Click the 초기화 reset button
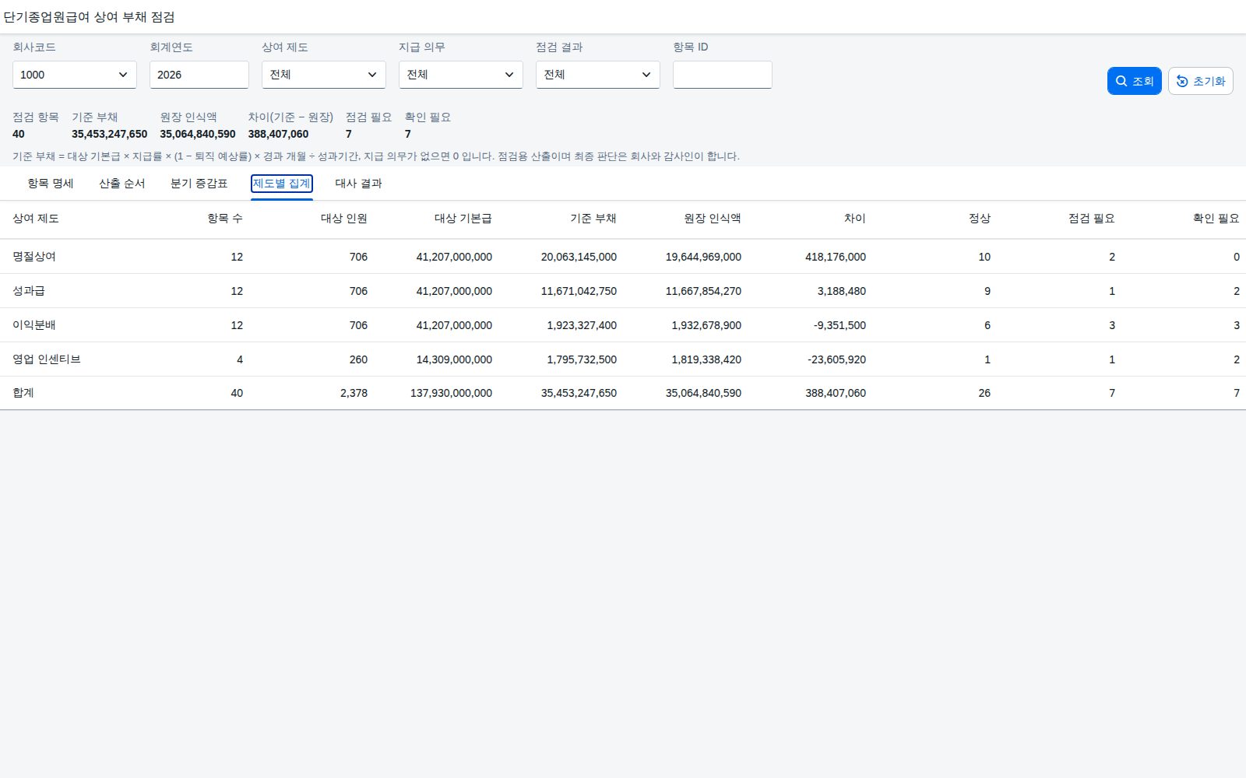Viewport: 1246px width, 778px height. click(x=1200, y=81)
